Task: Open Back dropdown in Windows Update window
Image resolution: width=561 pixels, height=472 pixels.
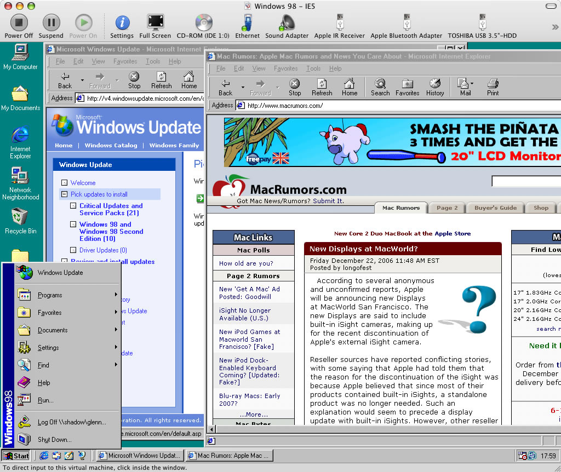Action: pyautogui.click(x=82, y=80)
